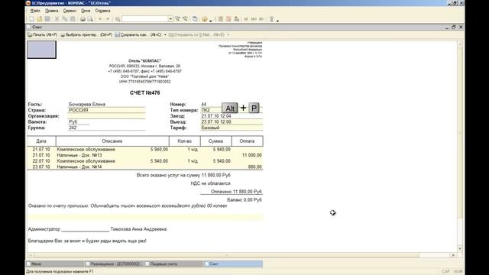
Task: Click the Выбрать принтер button
Action: (86, 35)
